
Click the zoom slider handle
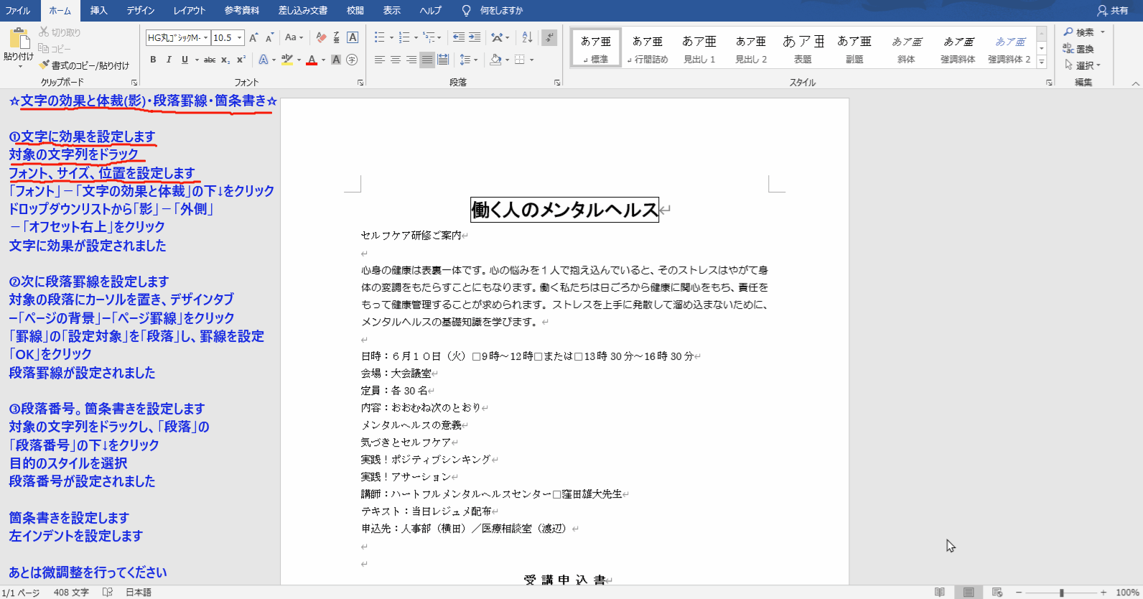pyautogui.click(x=1061, y=593)
